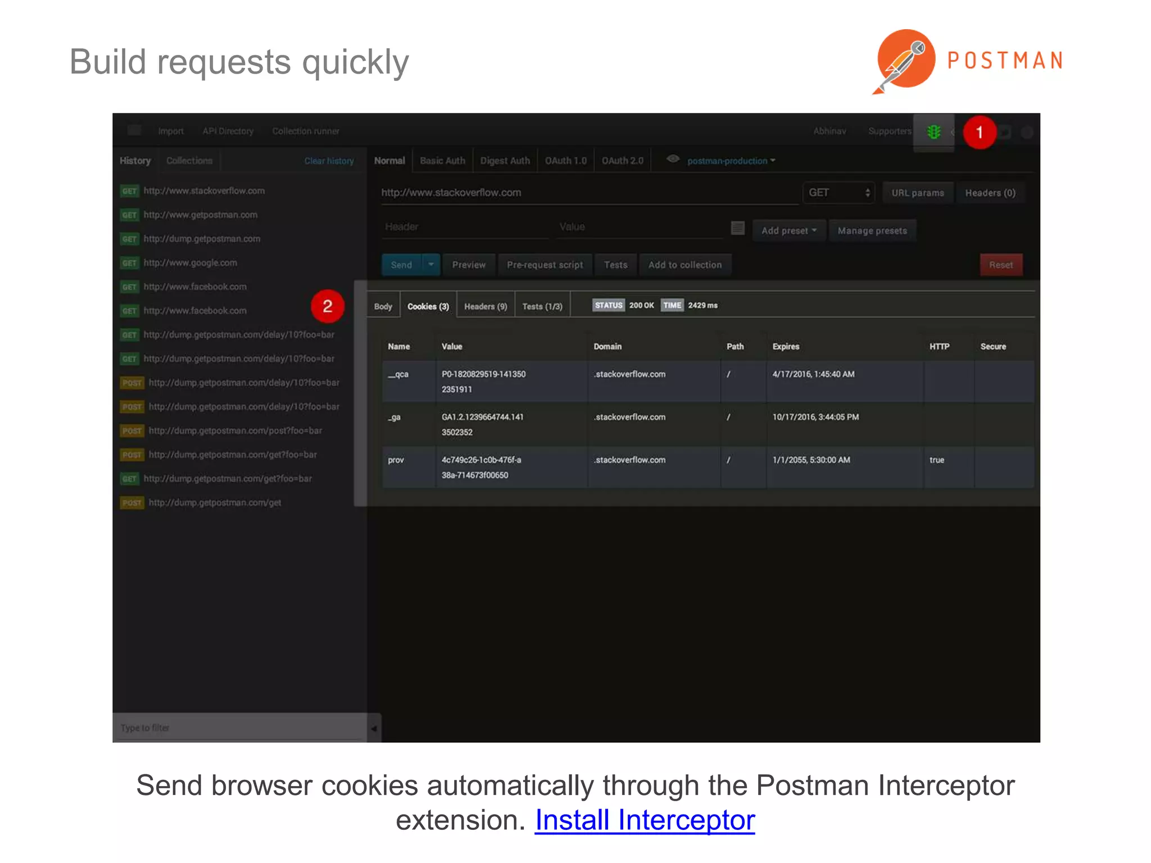The height and width of the screenshot is (863, 1151).
Task: Click the 2429 ms response time value
Action: [703, 305]
